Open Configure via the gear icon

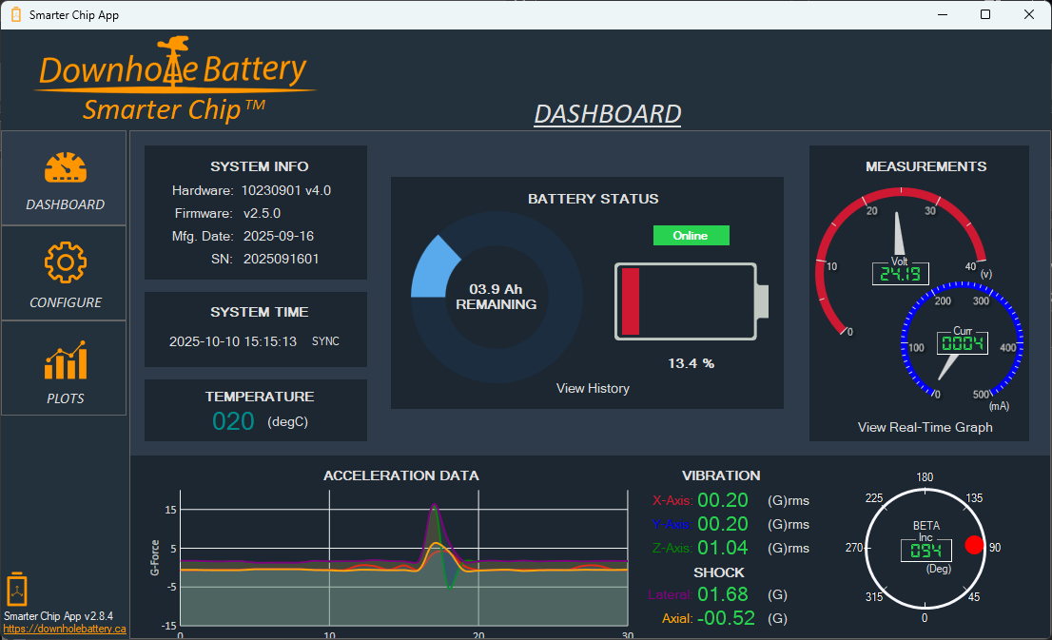point(64,262)
